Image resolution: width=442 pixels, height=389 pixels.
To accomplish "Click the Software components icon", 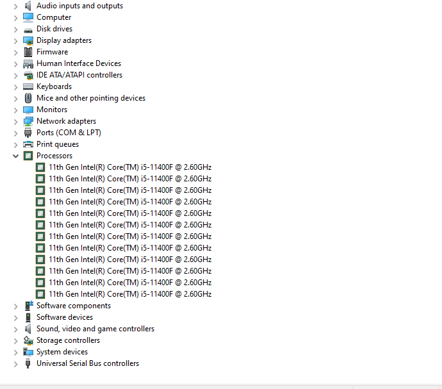I will [x=29, y=306].
